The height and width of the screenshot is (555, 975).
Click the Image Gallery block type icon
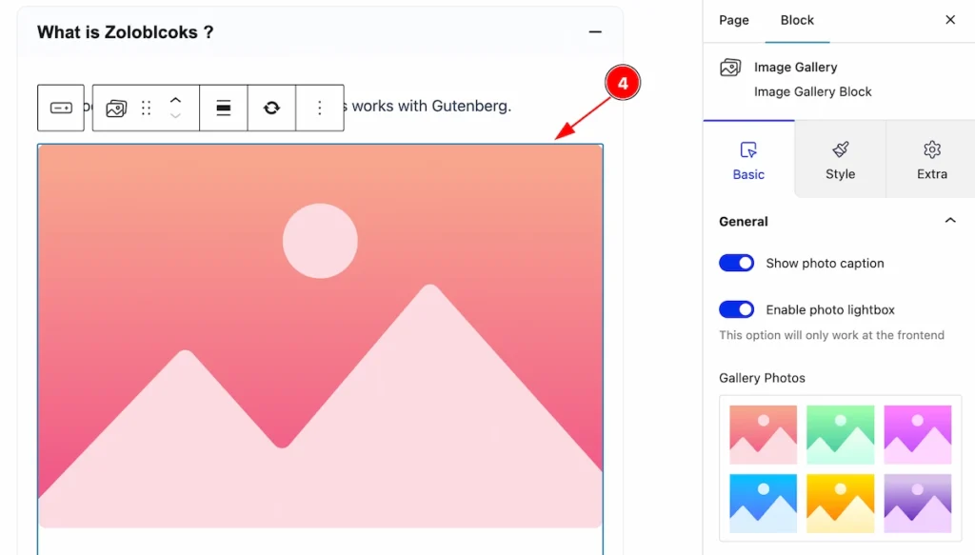pyautogui.click(x=116, y=109)
